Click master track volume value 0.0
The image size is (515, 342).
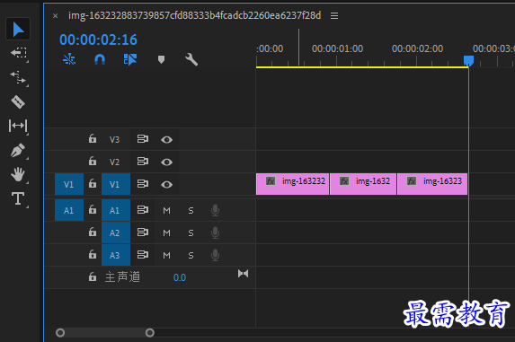(180, 277)
